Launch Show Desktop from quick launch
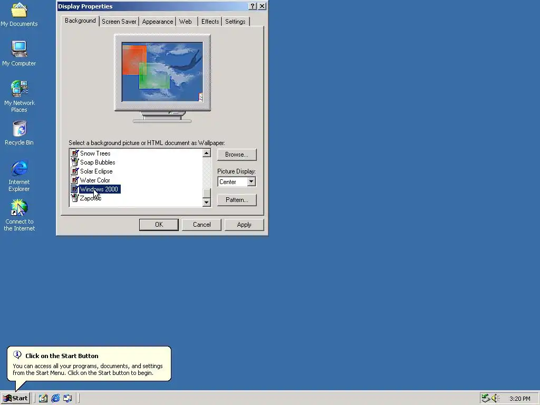540x405 pixels. coord(43,399)
